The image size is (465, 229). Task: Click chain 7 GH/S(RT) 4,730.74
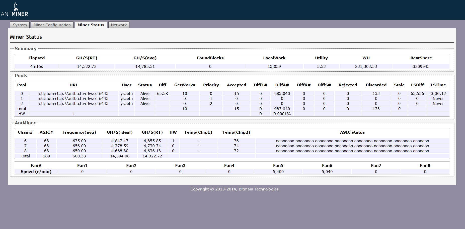tap(152, 146)
